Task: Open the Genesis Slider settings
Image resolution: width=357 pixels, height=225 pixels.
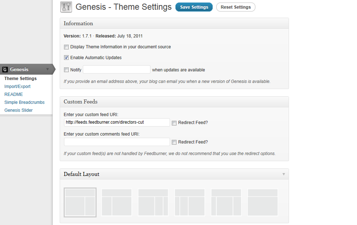Action: click(18, 110)
